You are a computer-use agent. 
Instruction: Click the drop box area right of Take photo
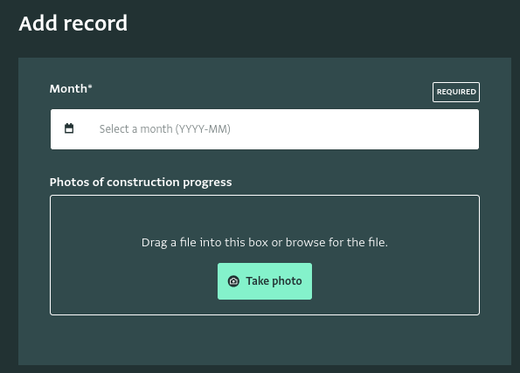(395, 281)
